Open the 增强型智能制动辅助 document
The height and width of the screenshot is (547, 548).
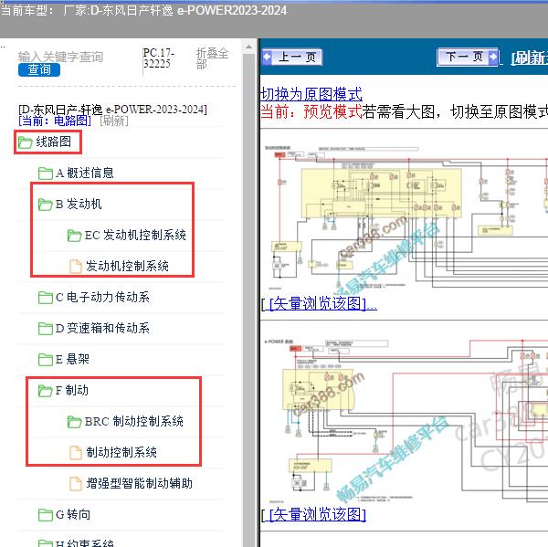click(139, 484)
